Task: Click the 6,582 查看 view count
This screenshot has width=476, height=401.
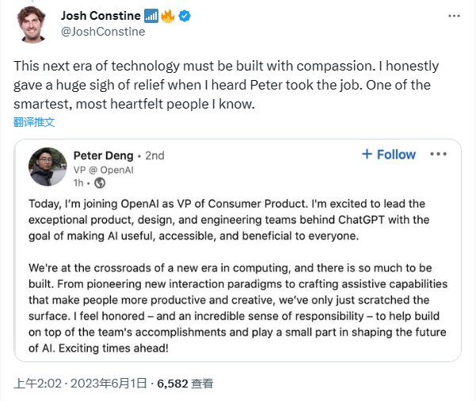Action: coord(185,384)
